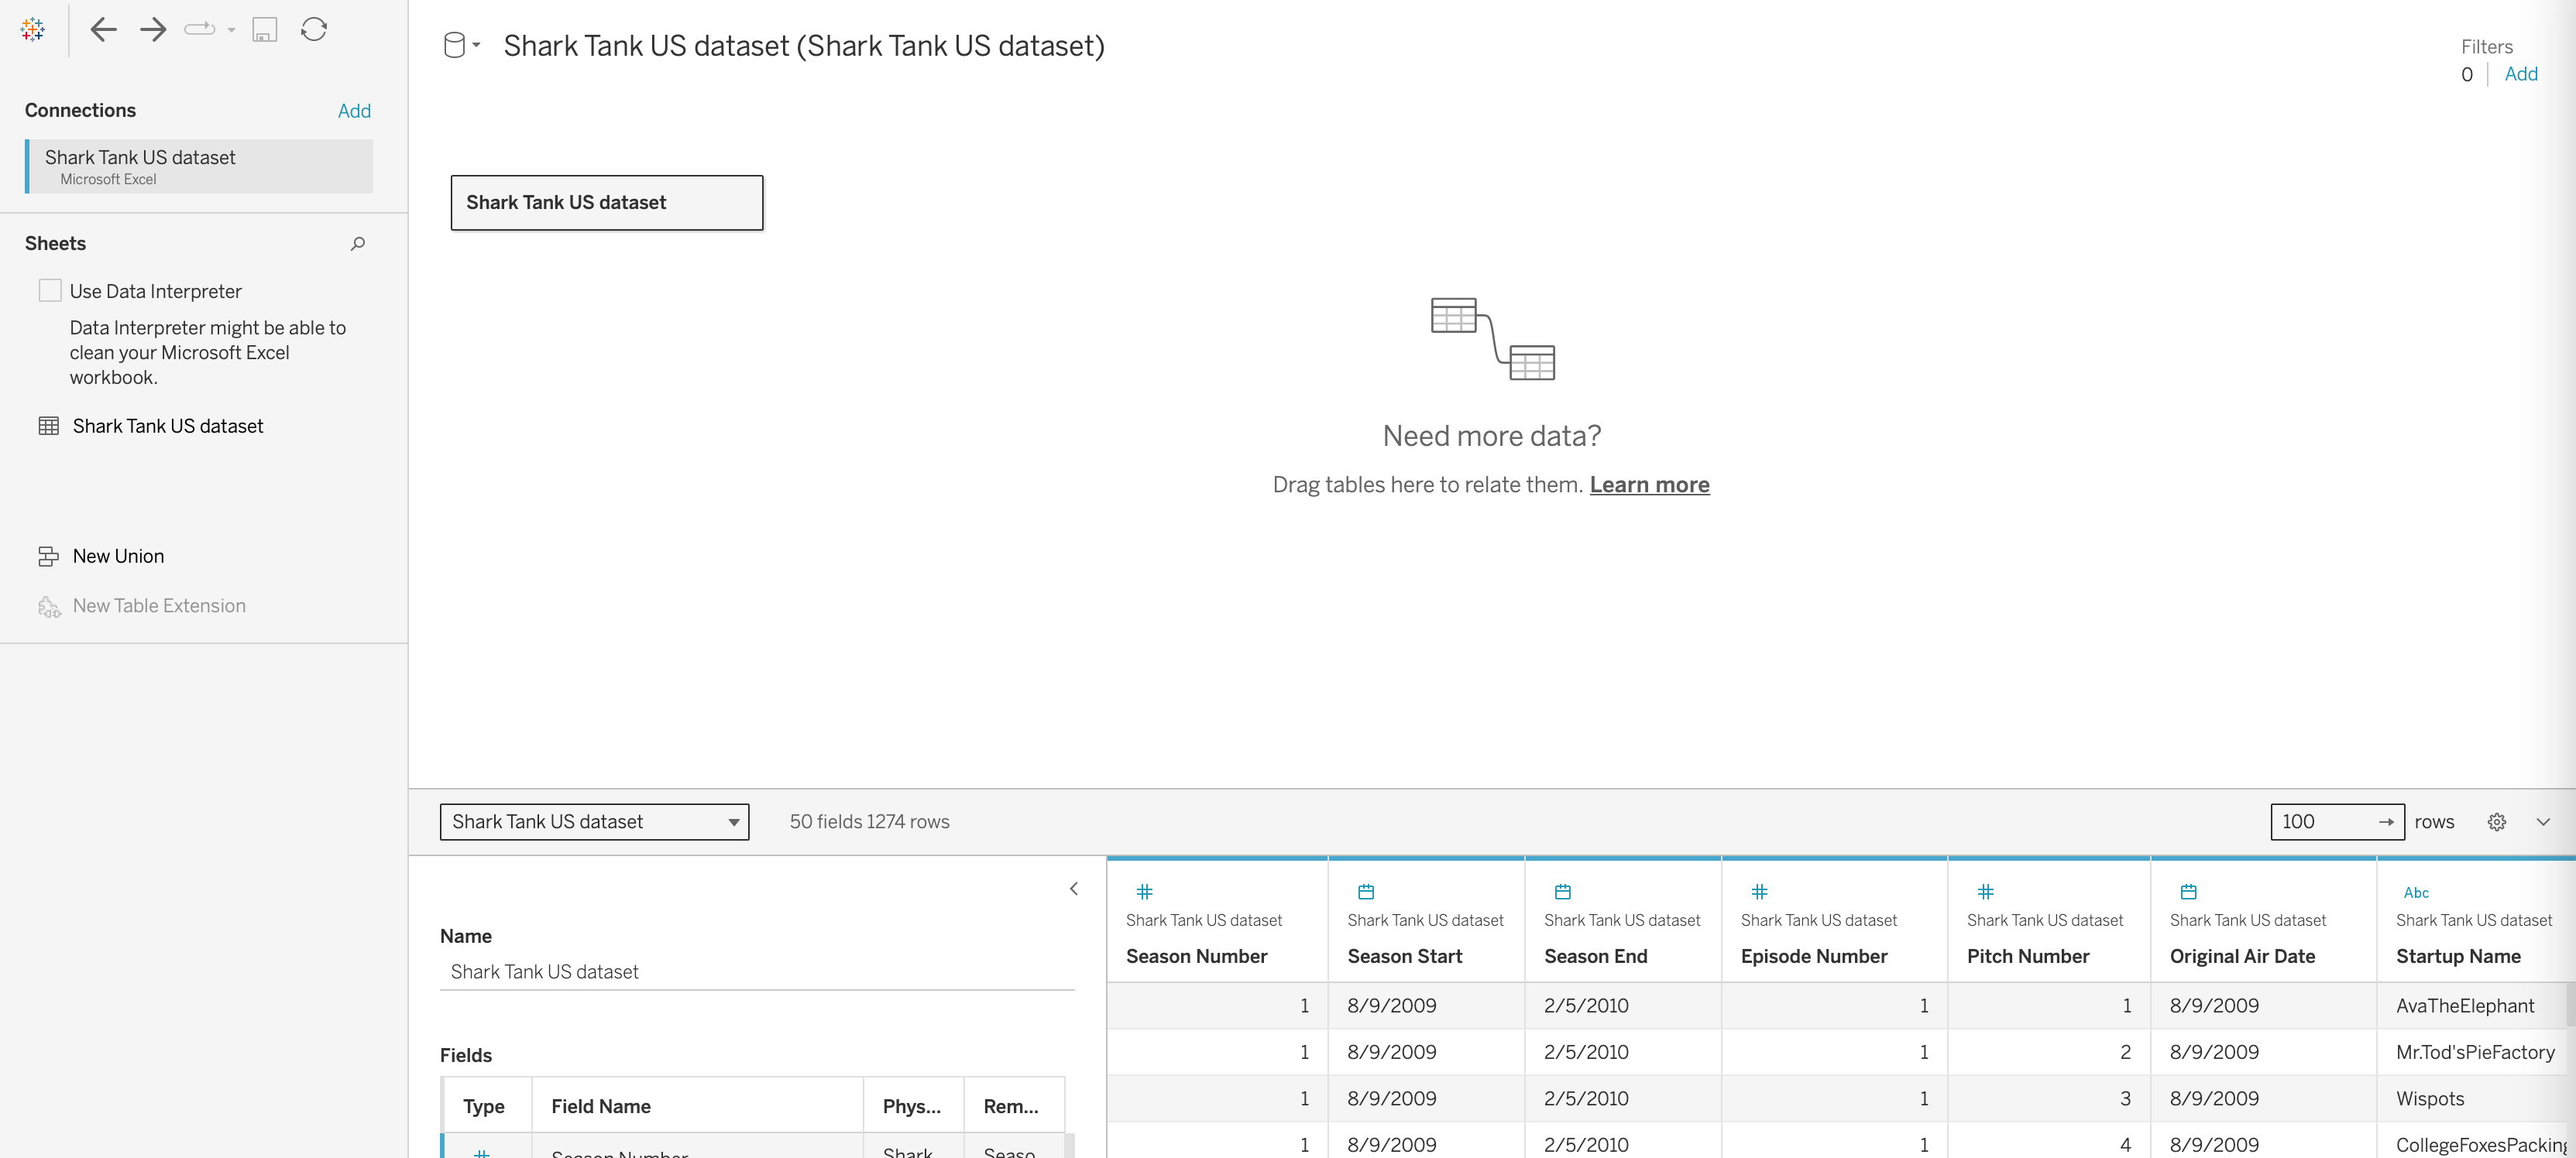The height and width of the screenshot is (1158, 2576).
Task: Click New Union in Sheets
Action: point(118,557)
